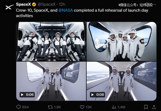Image resolution: width=161 pixels, height=111 pixels.
Task: Open group photo with Japan flag patch
Action: (x=121, y=42)
